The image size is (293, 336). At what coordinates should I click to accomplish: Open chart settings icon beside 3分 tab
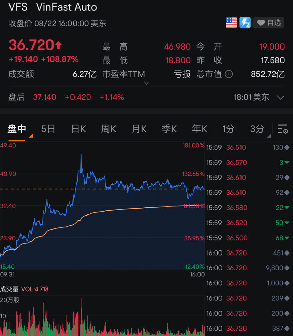pyautogui.click(x=282, y=129)
